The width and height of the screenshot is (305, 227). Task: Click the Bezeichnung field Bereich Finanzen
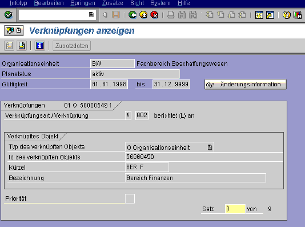click(195, 178)
